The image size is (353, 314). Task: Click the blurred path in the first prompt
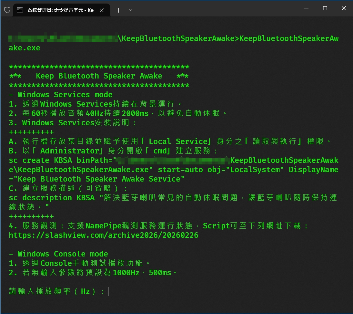tap(63, 39)
